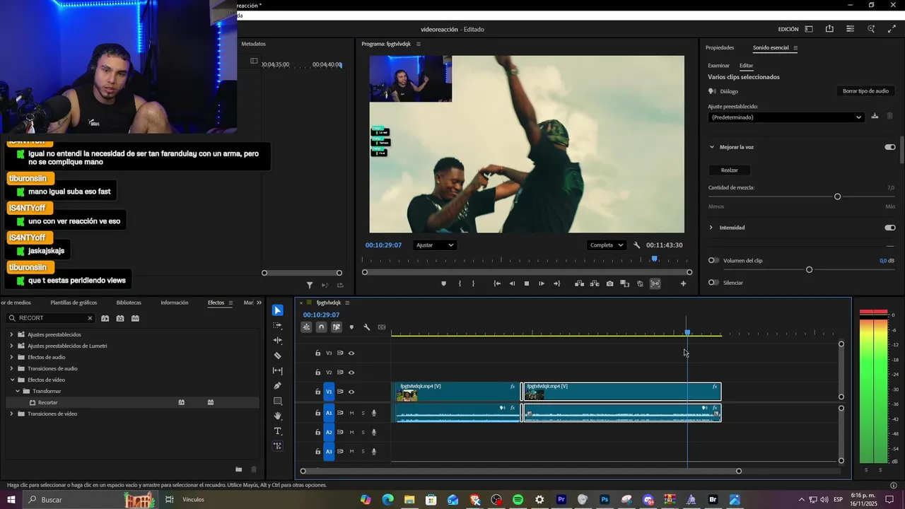Open Adobe Photoshop from the taskbar
905x509 pixels.
pyautogui.click(x=605, y=500)
